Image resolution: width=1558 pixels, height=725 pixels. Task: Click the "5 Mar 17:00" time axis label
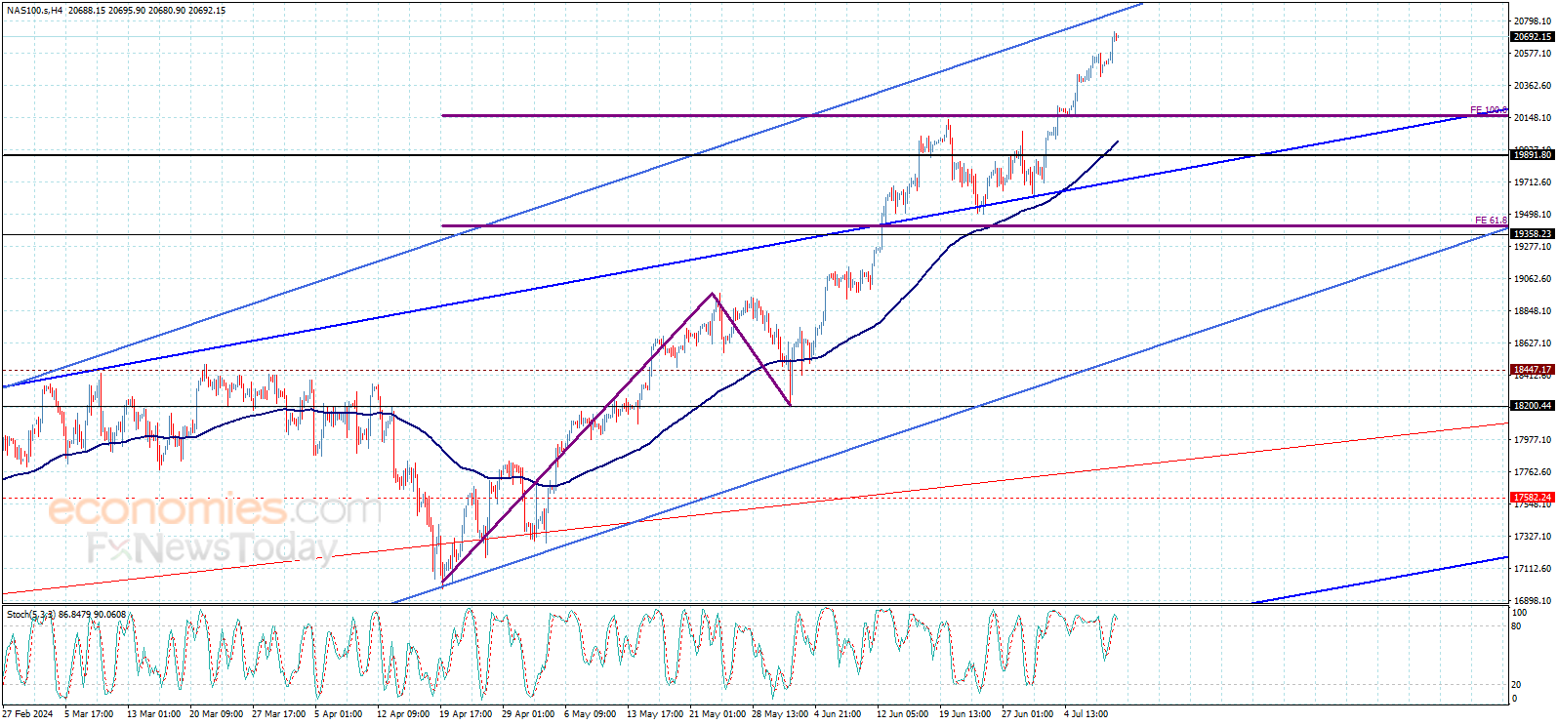tap(89, 714)
